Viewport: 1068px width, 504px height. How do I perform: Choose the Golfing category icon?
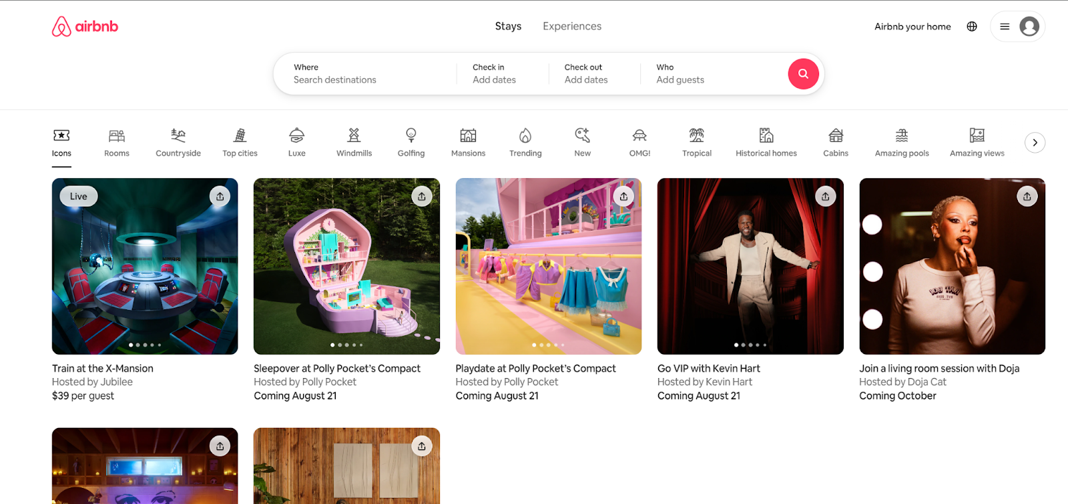tap(411, 143)
